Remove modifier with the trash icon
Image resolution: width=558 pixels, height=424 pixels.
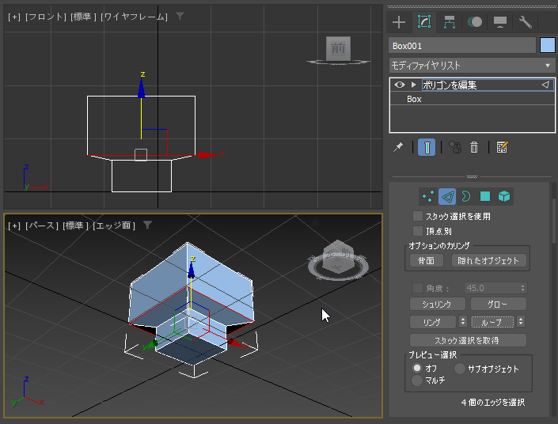pos(474,147)
